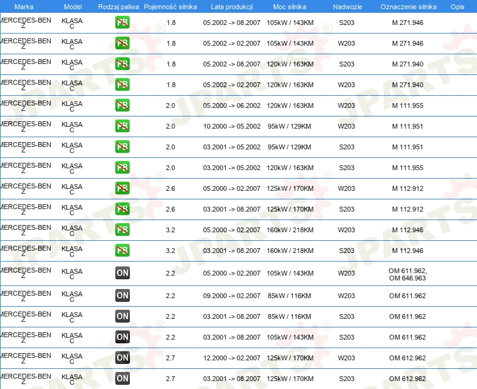This screenshot has width=477, height=389.
Task: Click M 111.951 in the S203 row
Action: [x=407, y=147]
